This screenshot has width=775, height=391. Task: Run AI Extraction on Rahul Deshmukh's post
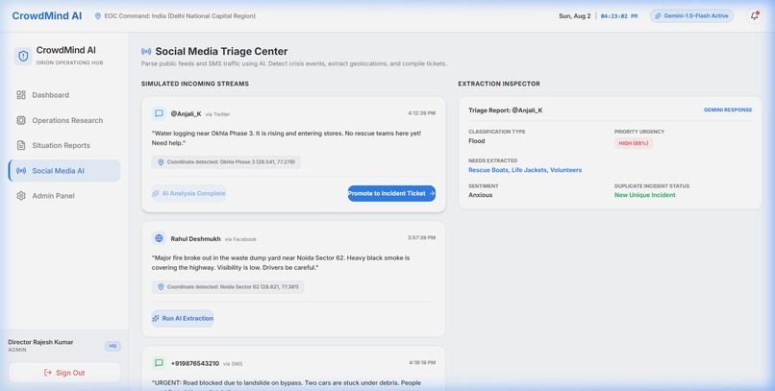tap(183, 318)
